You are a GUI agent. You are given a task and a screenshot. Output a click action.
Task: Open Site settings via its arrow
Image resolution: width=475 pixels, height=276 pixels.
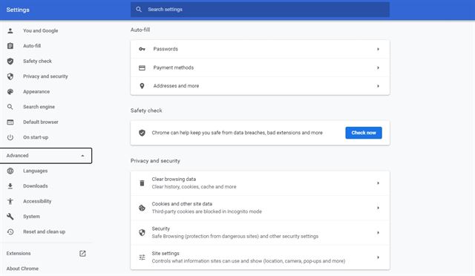tap(378, 257)
